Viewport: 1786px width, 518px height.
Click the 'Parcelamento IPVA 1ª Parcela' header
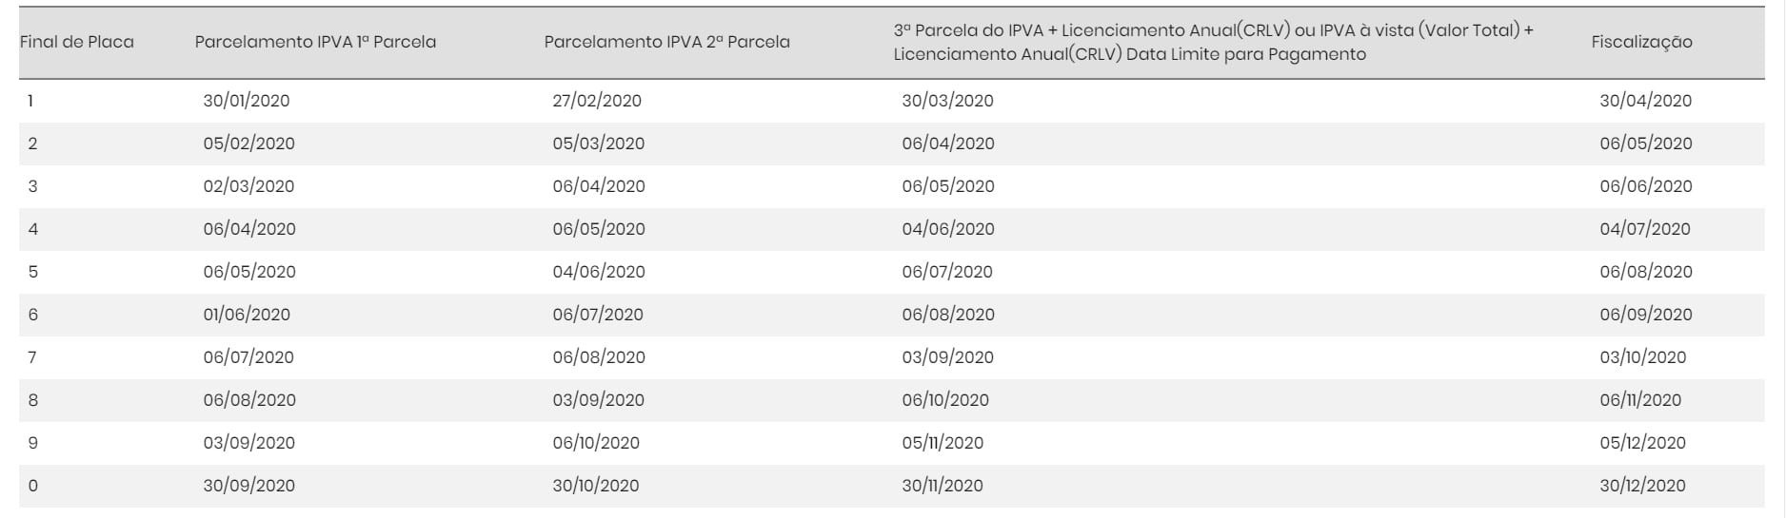point(315,42)
